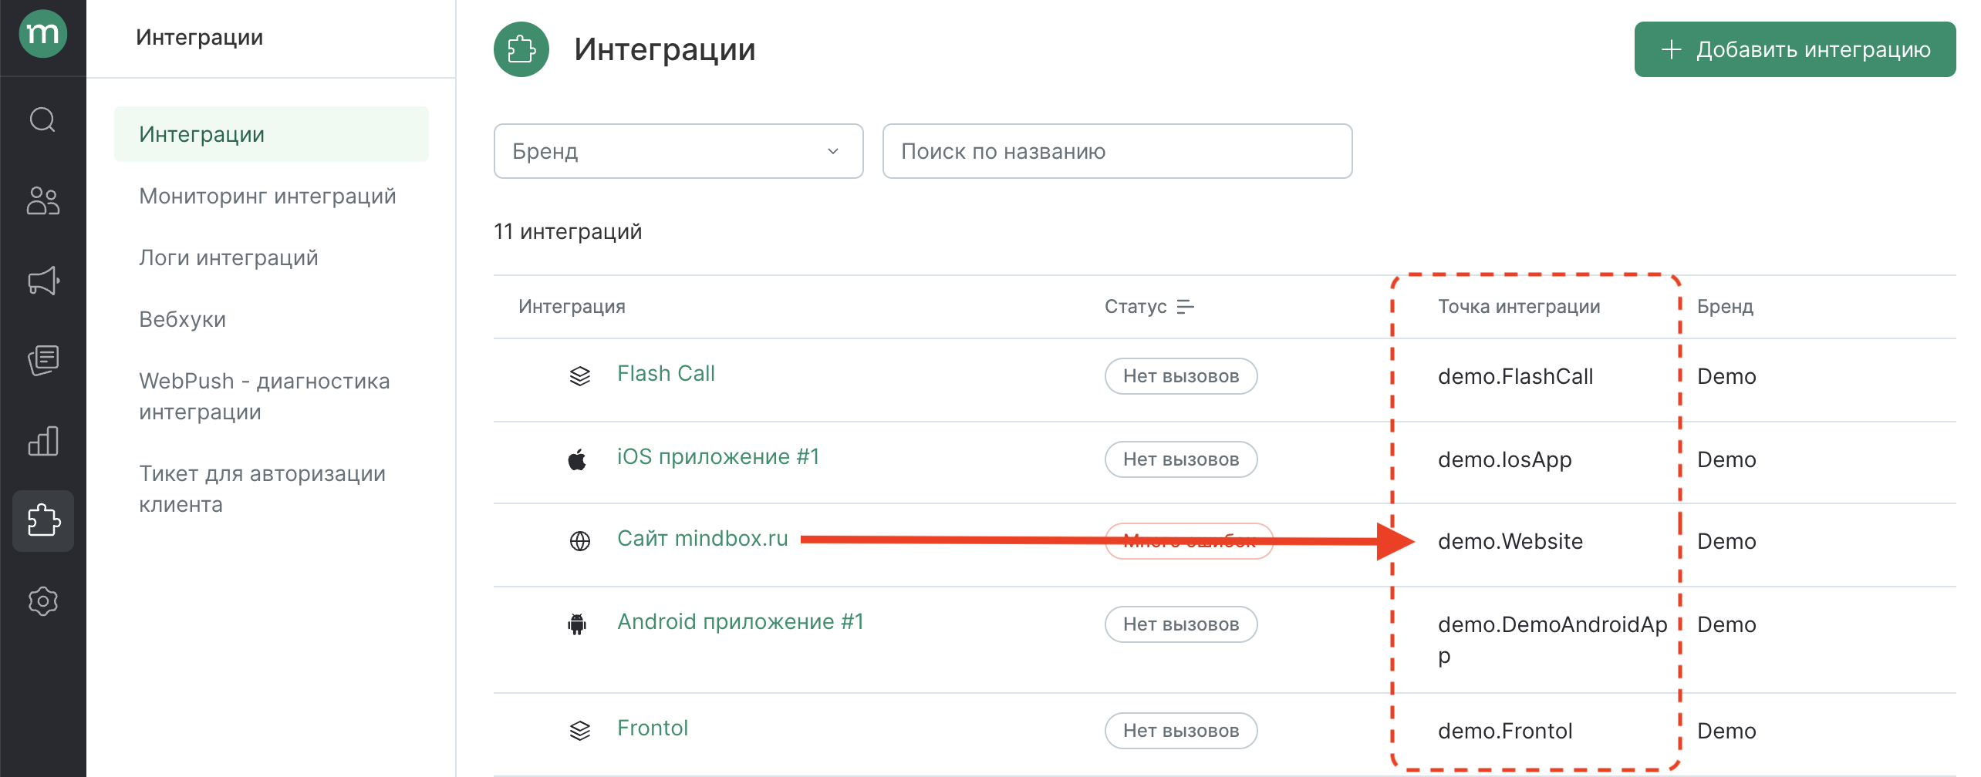Click the globe icon beside Сайт mindbox.ru
1981x777 pixels.
click(x=577, y=540)
